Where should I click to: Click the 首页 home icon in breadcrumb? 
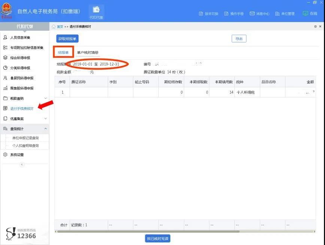coord(54,27)
